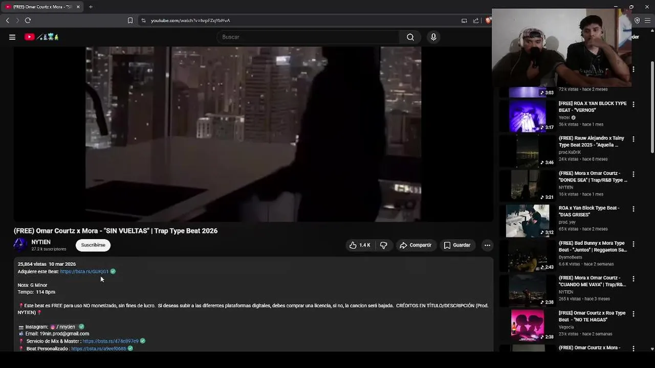Screen dimensions: 655x368
Task: Open options menu for DIAS GRISES video
Action: [x=634, y=209]
